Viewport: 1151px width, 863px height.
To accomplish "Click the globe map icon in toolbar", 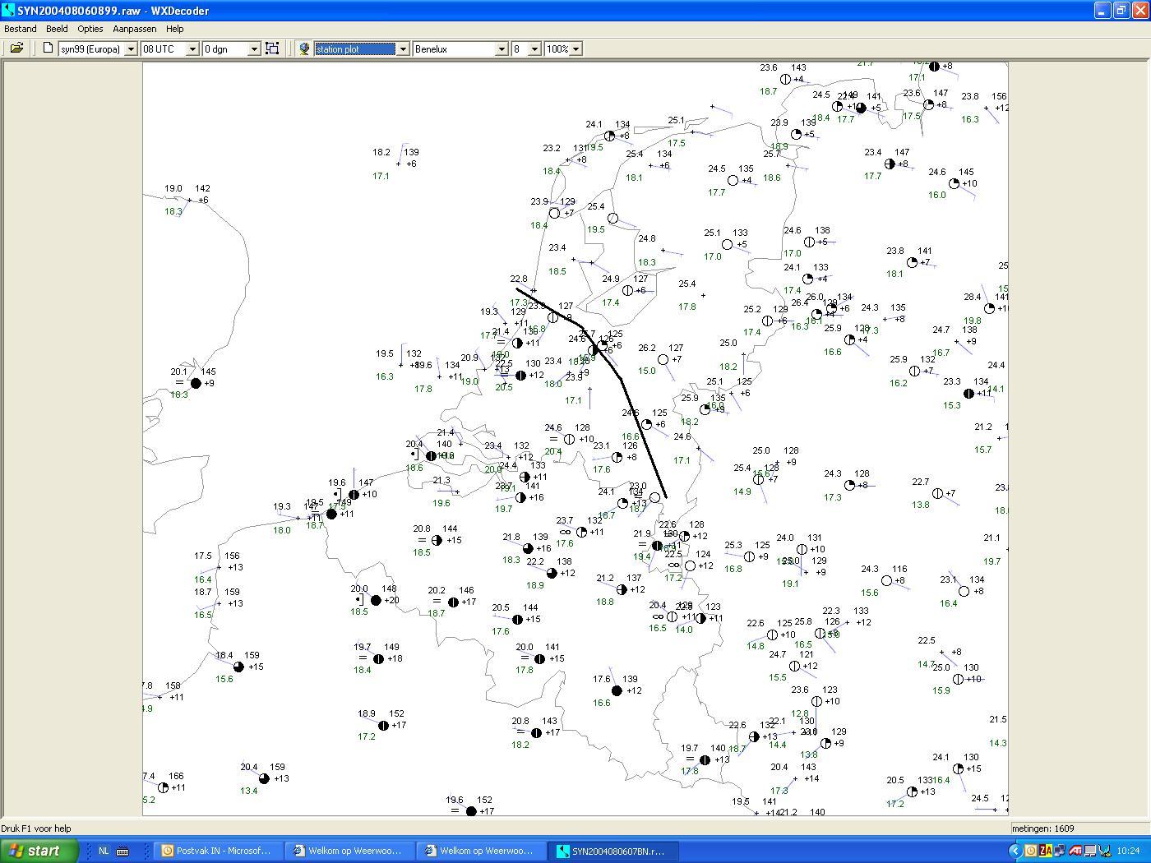I will [304, 48].
